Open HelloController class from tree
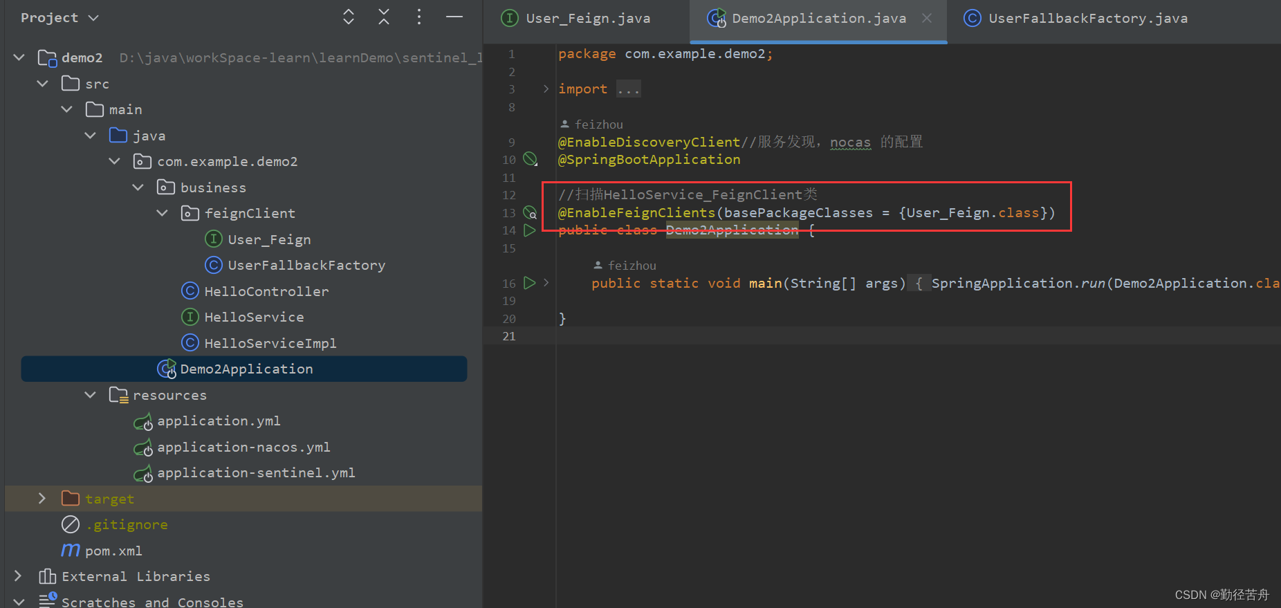The width and height of the screenshot is (1281, 608). pyautogui.click(x=266, y=291)
